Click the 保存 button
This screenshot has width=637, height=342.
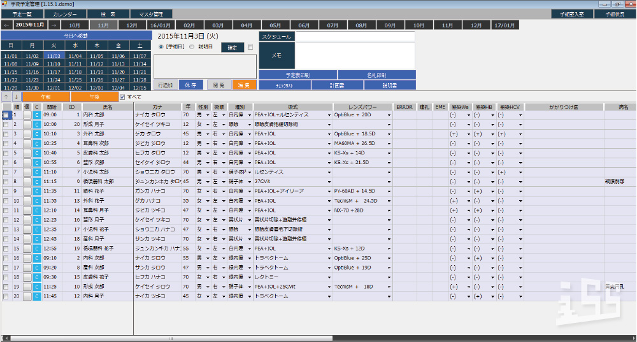pos(190,85)
